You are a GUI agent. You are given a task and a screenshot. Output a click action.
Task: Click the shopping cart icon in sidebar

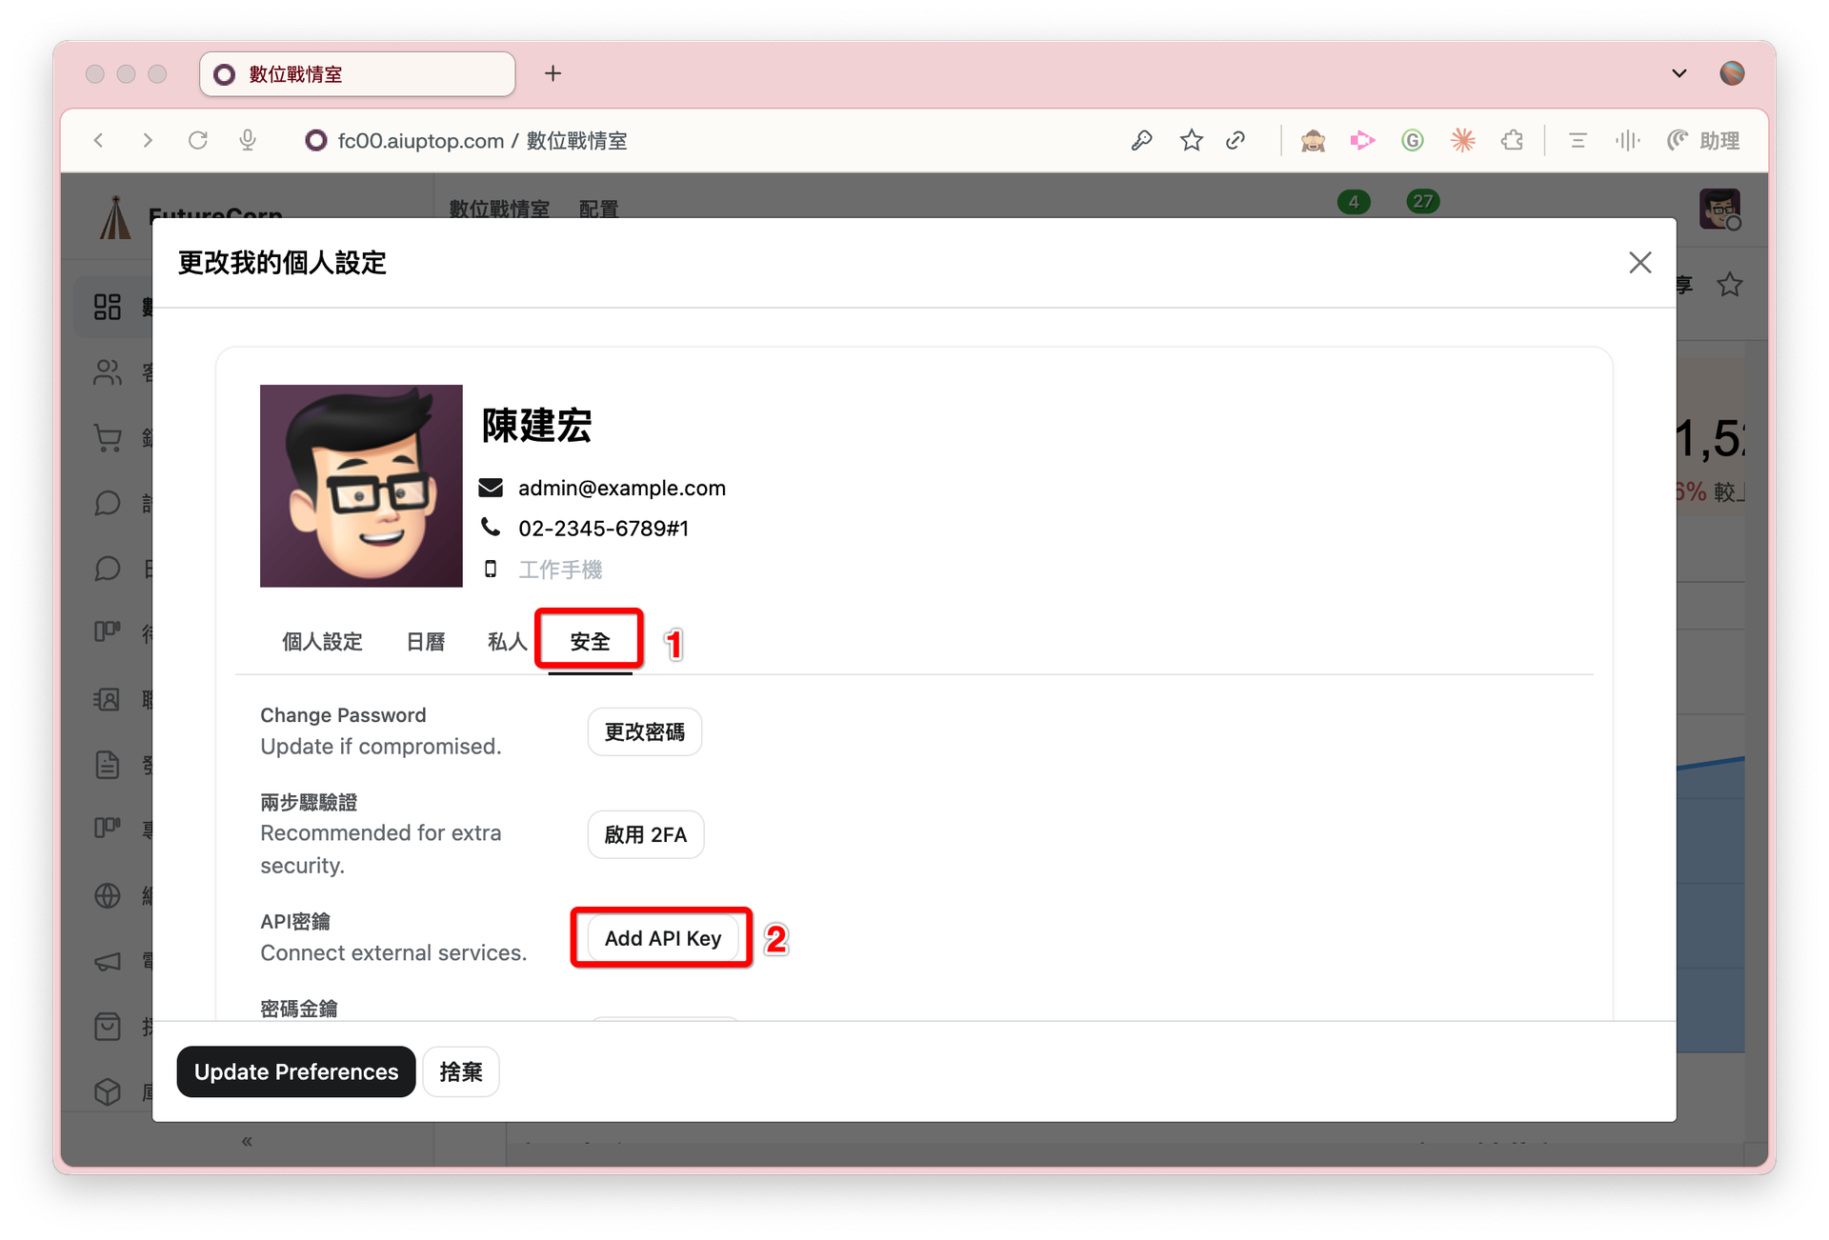(108, 438)
